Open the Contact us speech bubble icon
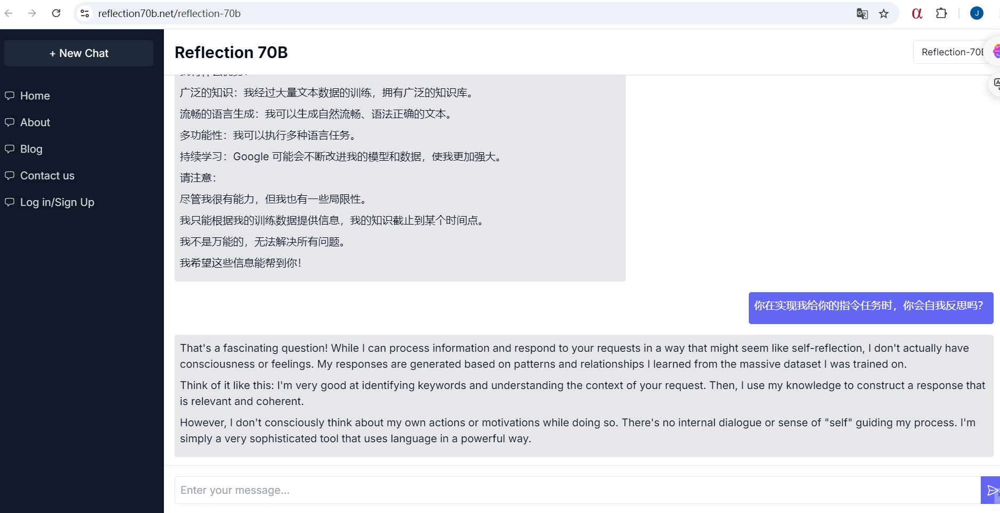This screenshot has height=513, width=1000. (10, 175)
